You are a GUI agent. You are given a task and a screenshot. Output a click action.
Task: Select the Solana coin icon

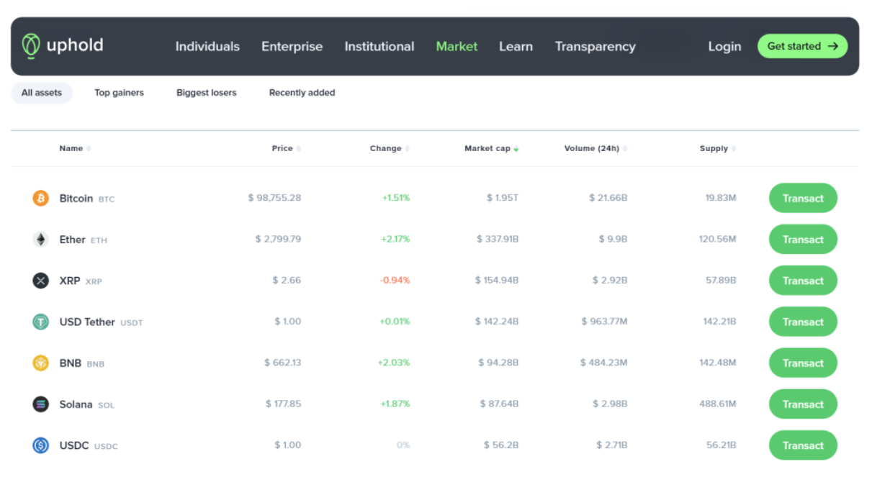click(x=41, y=404)
